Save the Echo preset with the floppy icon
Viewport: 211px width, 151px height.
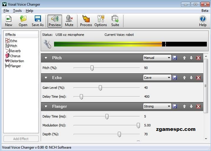pyautogui.click(x=175, y=78)
